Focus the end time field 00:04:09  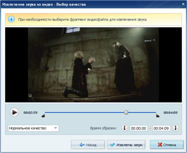tap(161, 128)
